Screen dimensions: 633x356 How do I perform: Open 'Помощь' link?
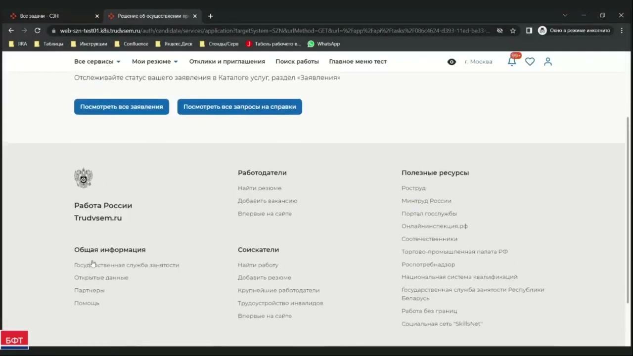[x=87, y=303]
